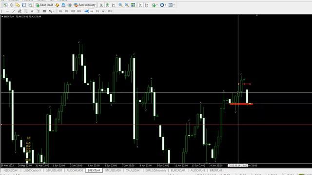Open the Navigator magnifier panel icon
312x175 pixels.
click(x=30, y=5)
